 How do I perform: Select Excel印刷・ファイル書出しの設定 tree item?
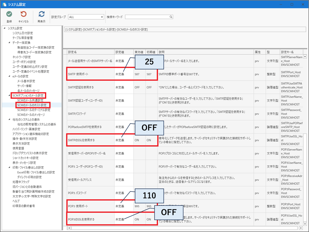point(36,172)
